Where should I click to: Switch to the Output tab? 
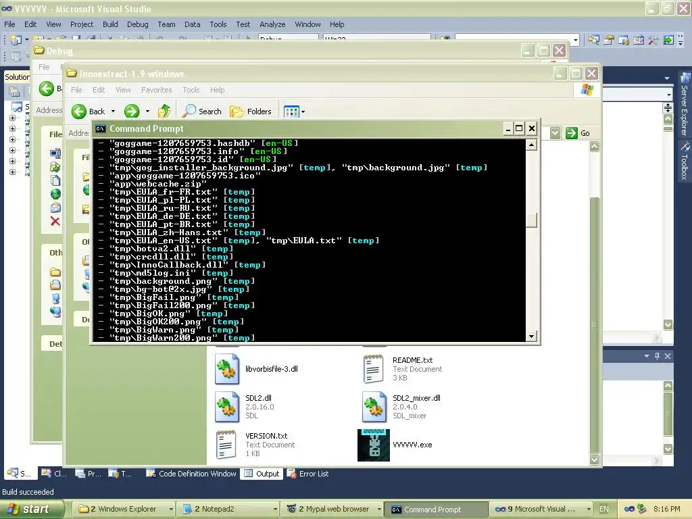click(x=262, y=474)
